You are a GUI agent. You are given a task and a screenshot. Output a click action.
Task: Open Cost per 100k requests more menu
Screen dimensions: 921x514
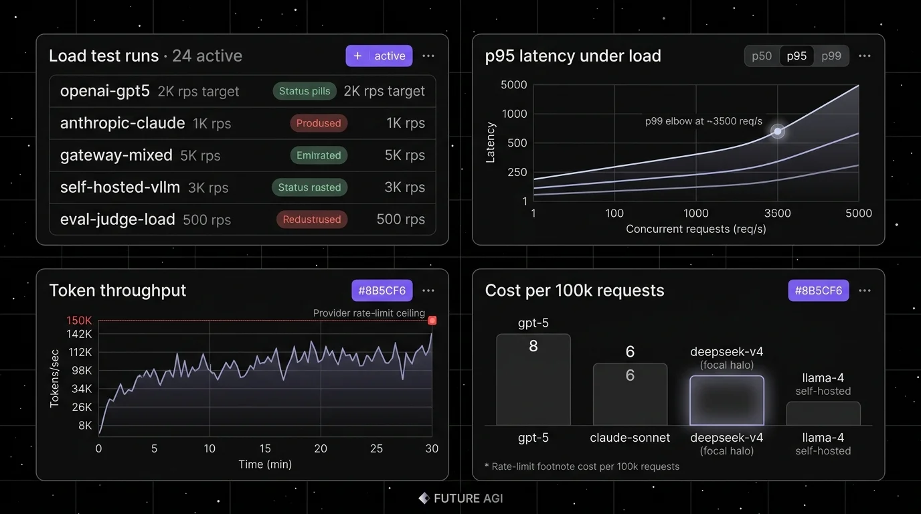(865, 290)
